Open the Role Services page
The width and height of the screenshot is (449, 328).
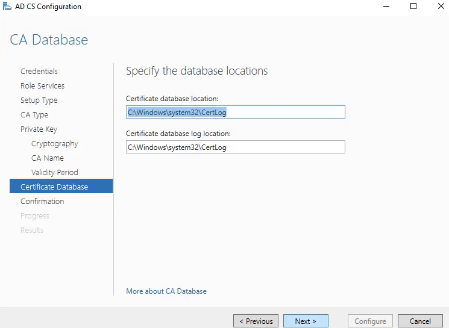(x=42, y=86)
